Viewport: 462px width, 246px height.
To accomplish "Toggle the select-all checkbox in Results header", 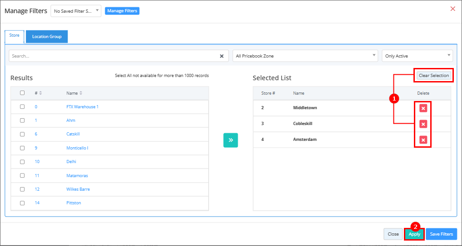I will [x=22, y=93].
